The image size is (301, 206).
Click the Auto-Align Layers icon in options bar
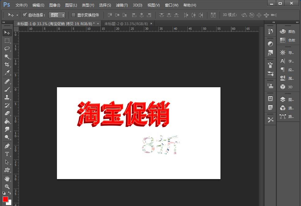click(213, 15)
